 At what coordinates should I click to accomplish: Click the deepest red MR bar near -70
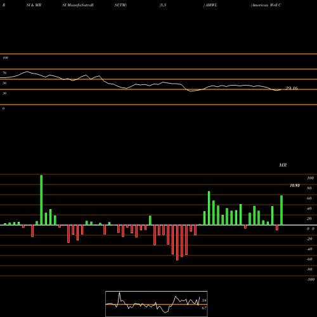coord(178,243)
